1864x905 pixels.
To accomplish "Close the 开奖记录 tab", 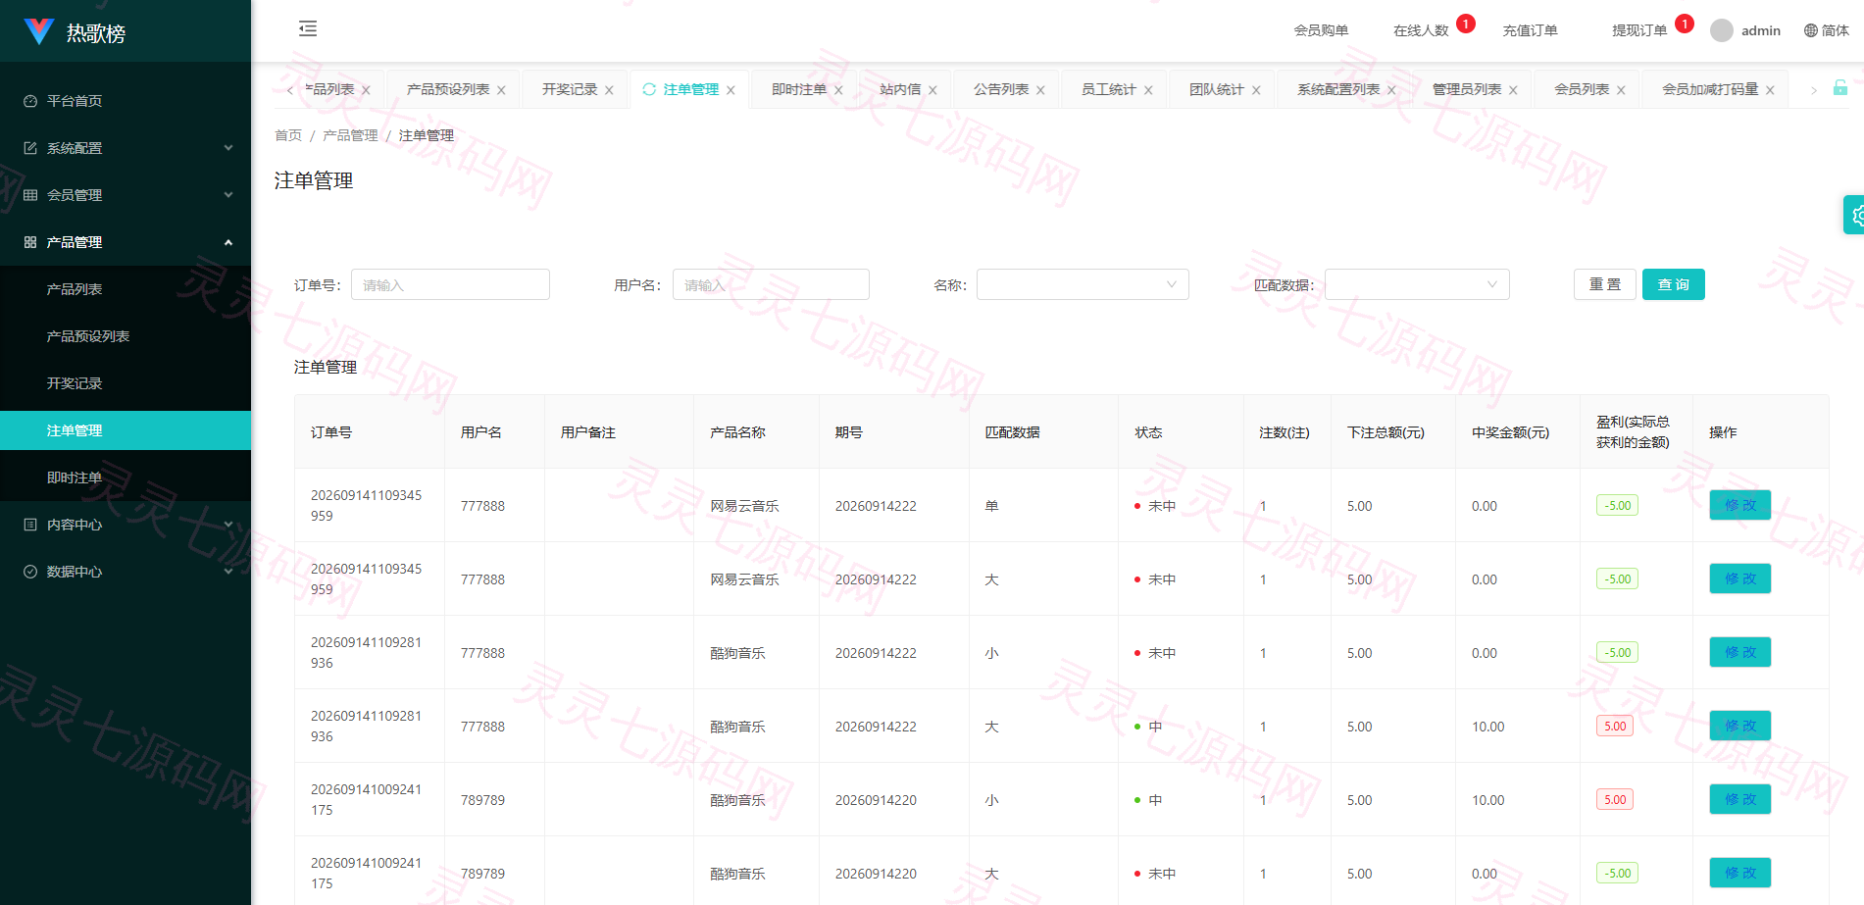I will coord(609,90).
